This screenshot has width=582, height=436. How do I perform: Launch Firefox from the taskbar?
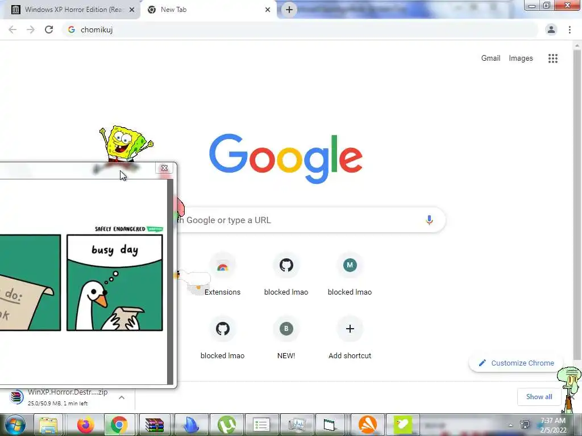(x=85, y=425)
